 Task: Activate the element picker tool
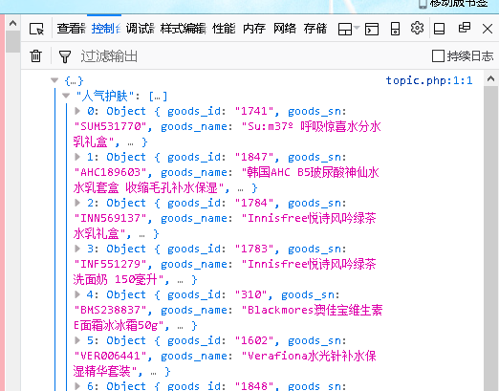(x=36, y=29)
